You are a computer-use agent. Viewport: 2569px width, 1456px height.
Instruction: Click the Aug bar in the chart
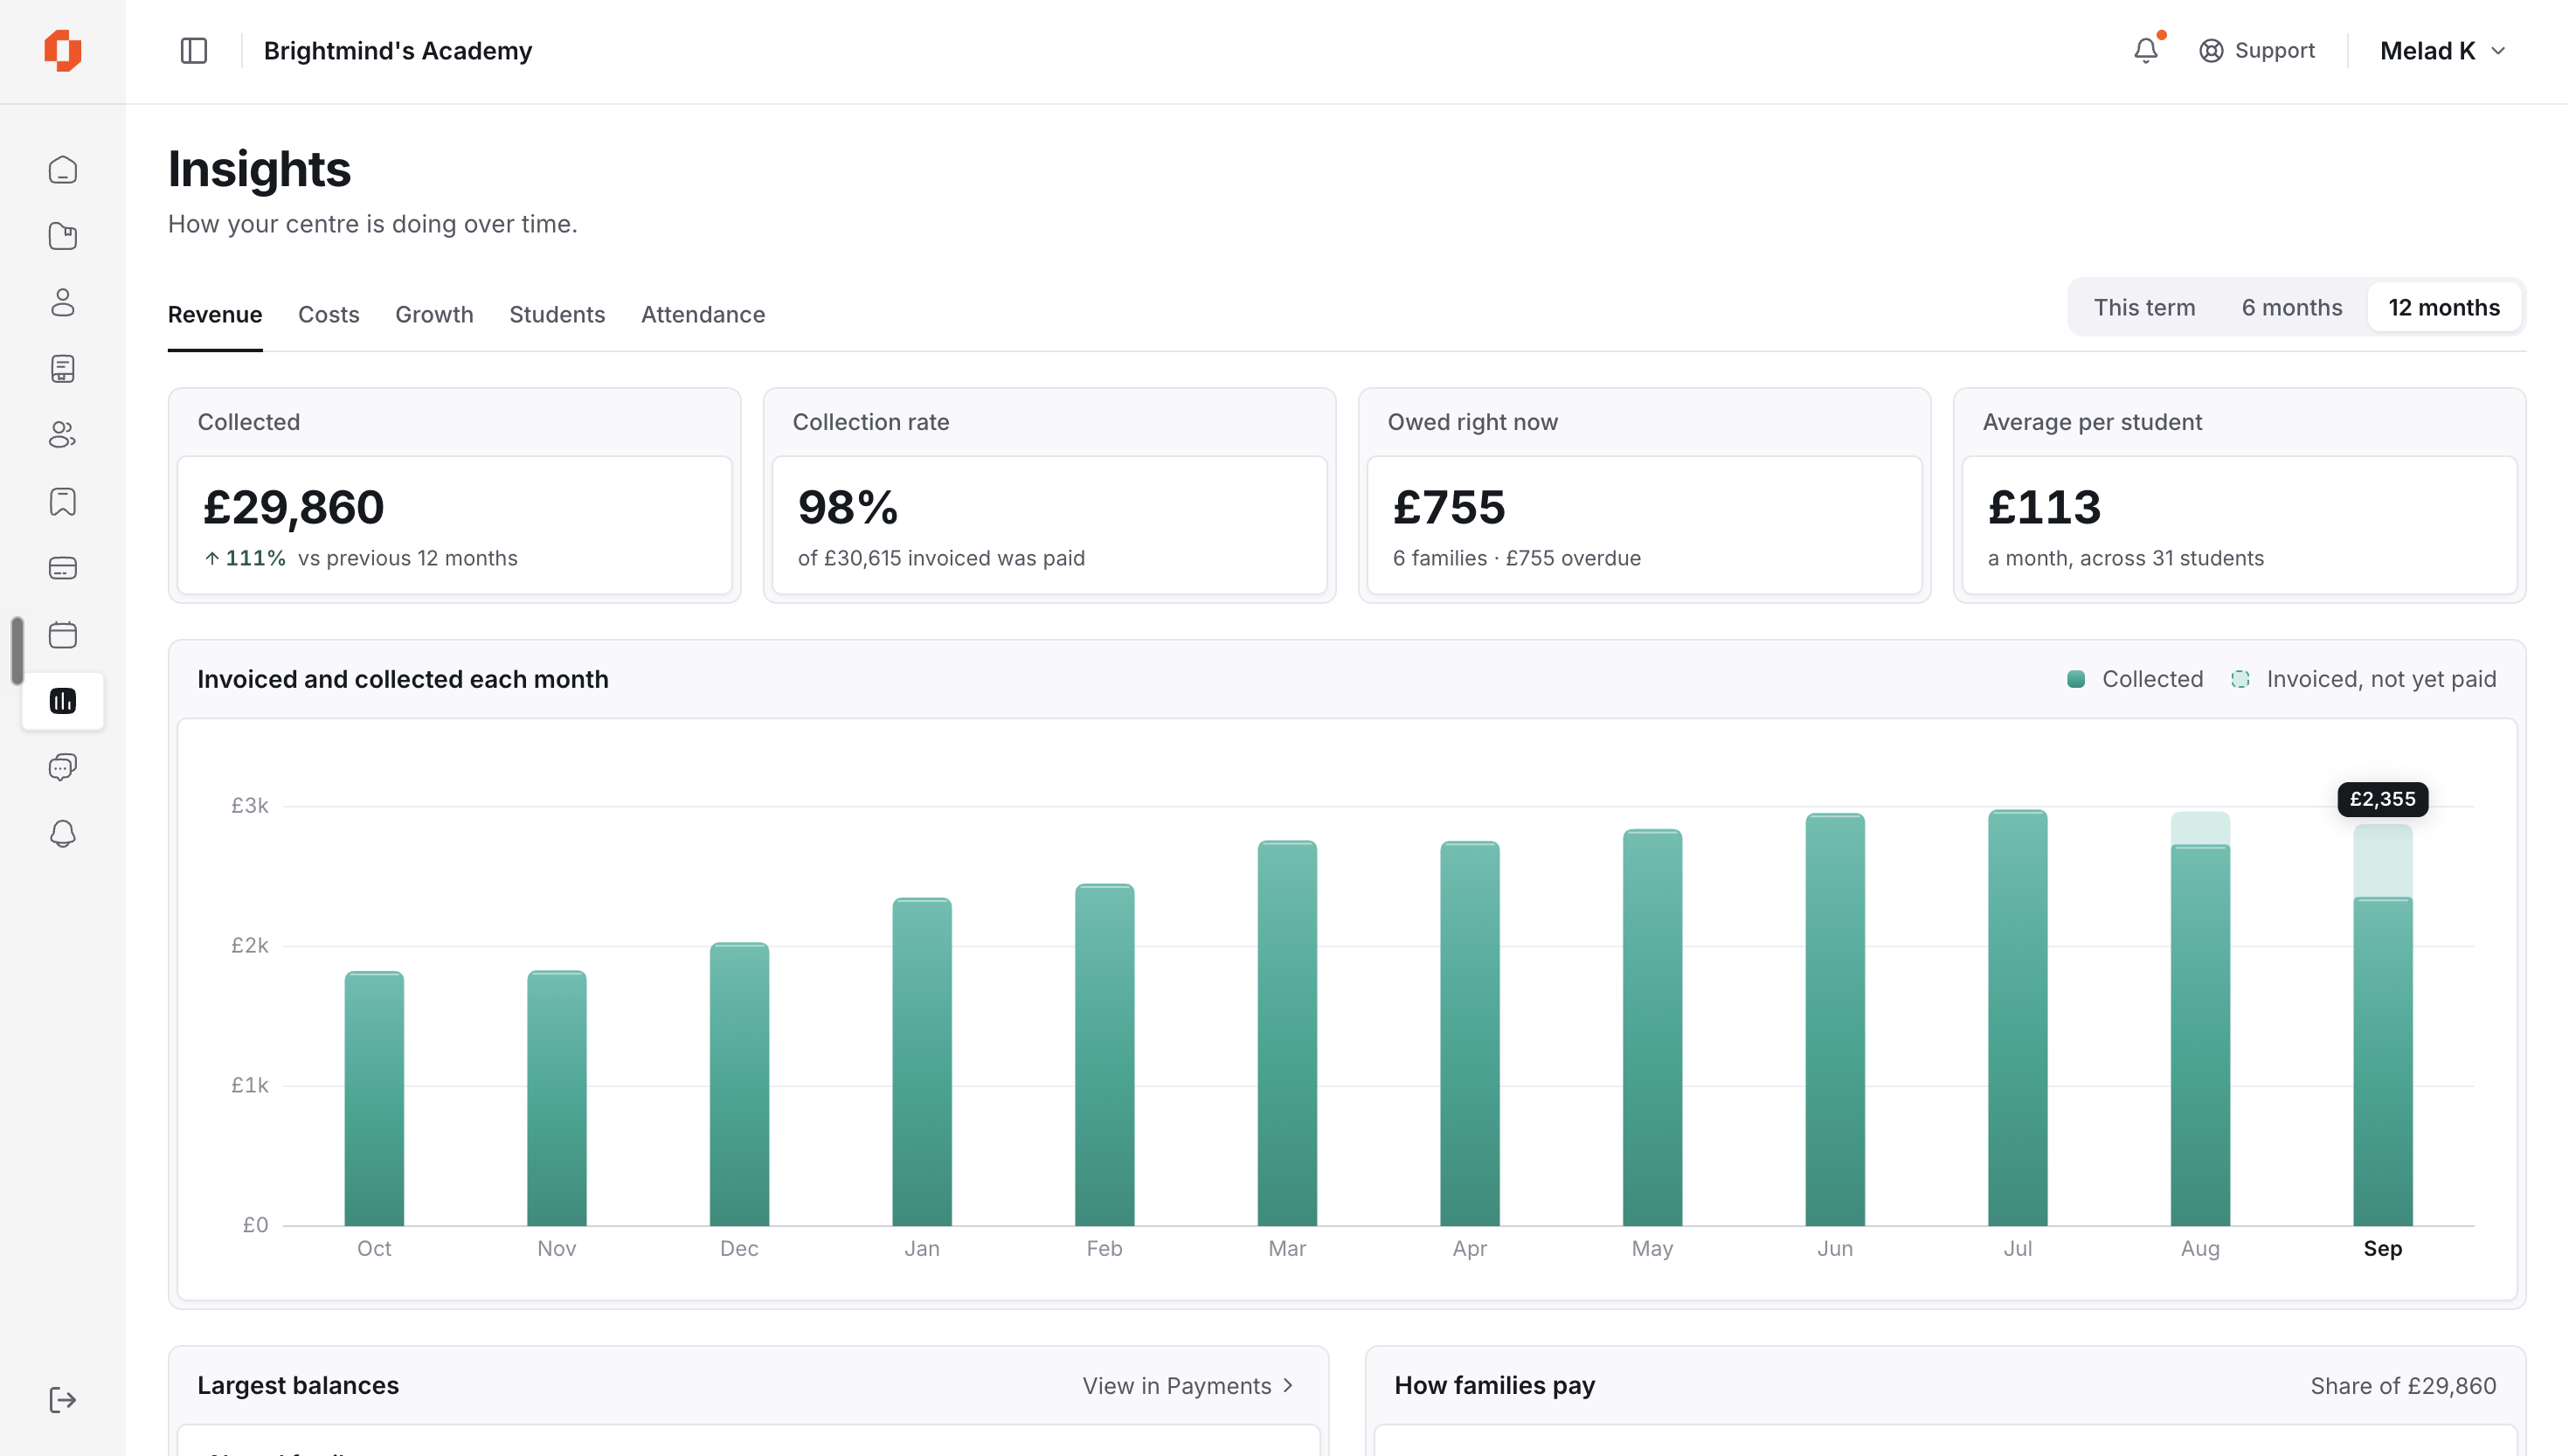click(x=2200, y=1019)
